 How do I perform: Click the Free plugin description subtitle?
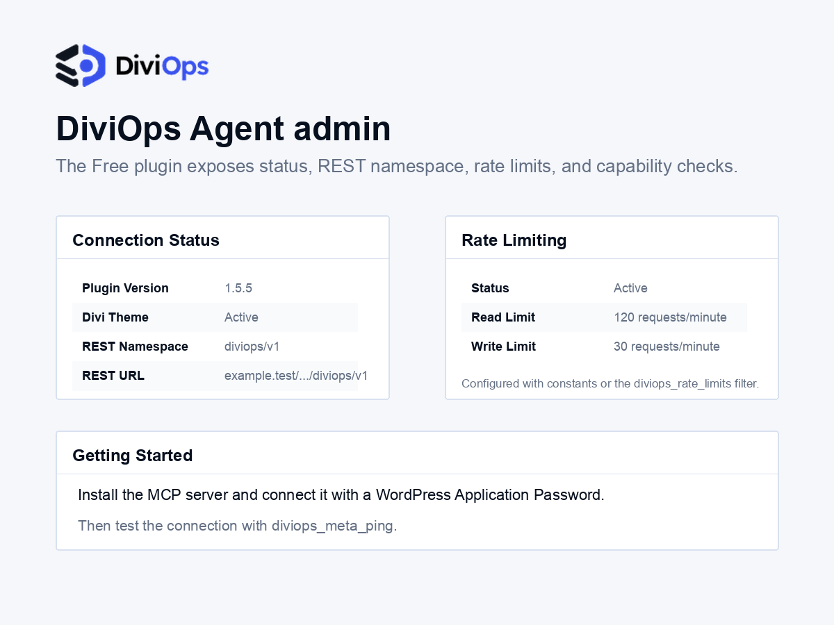[x=396, y=167]
